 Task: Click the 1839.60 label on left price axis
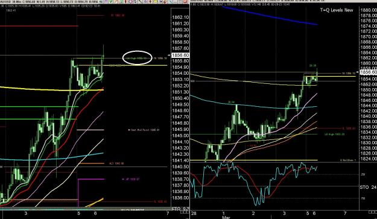pyautogui.click(x=180, y=173)
